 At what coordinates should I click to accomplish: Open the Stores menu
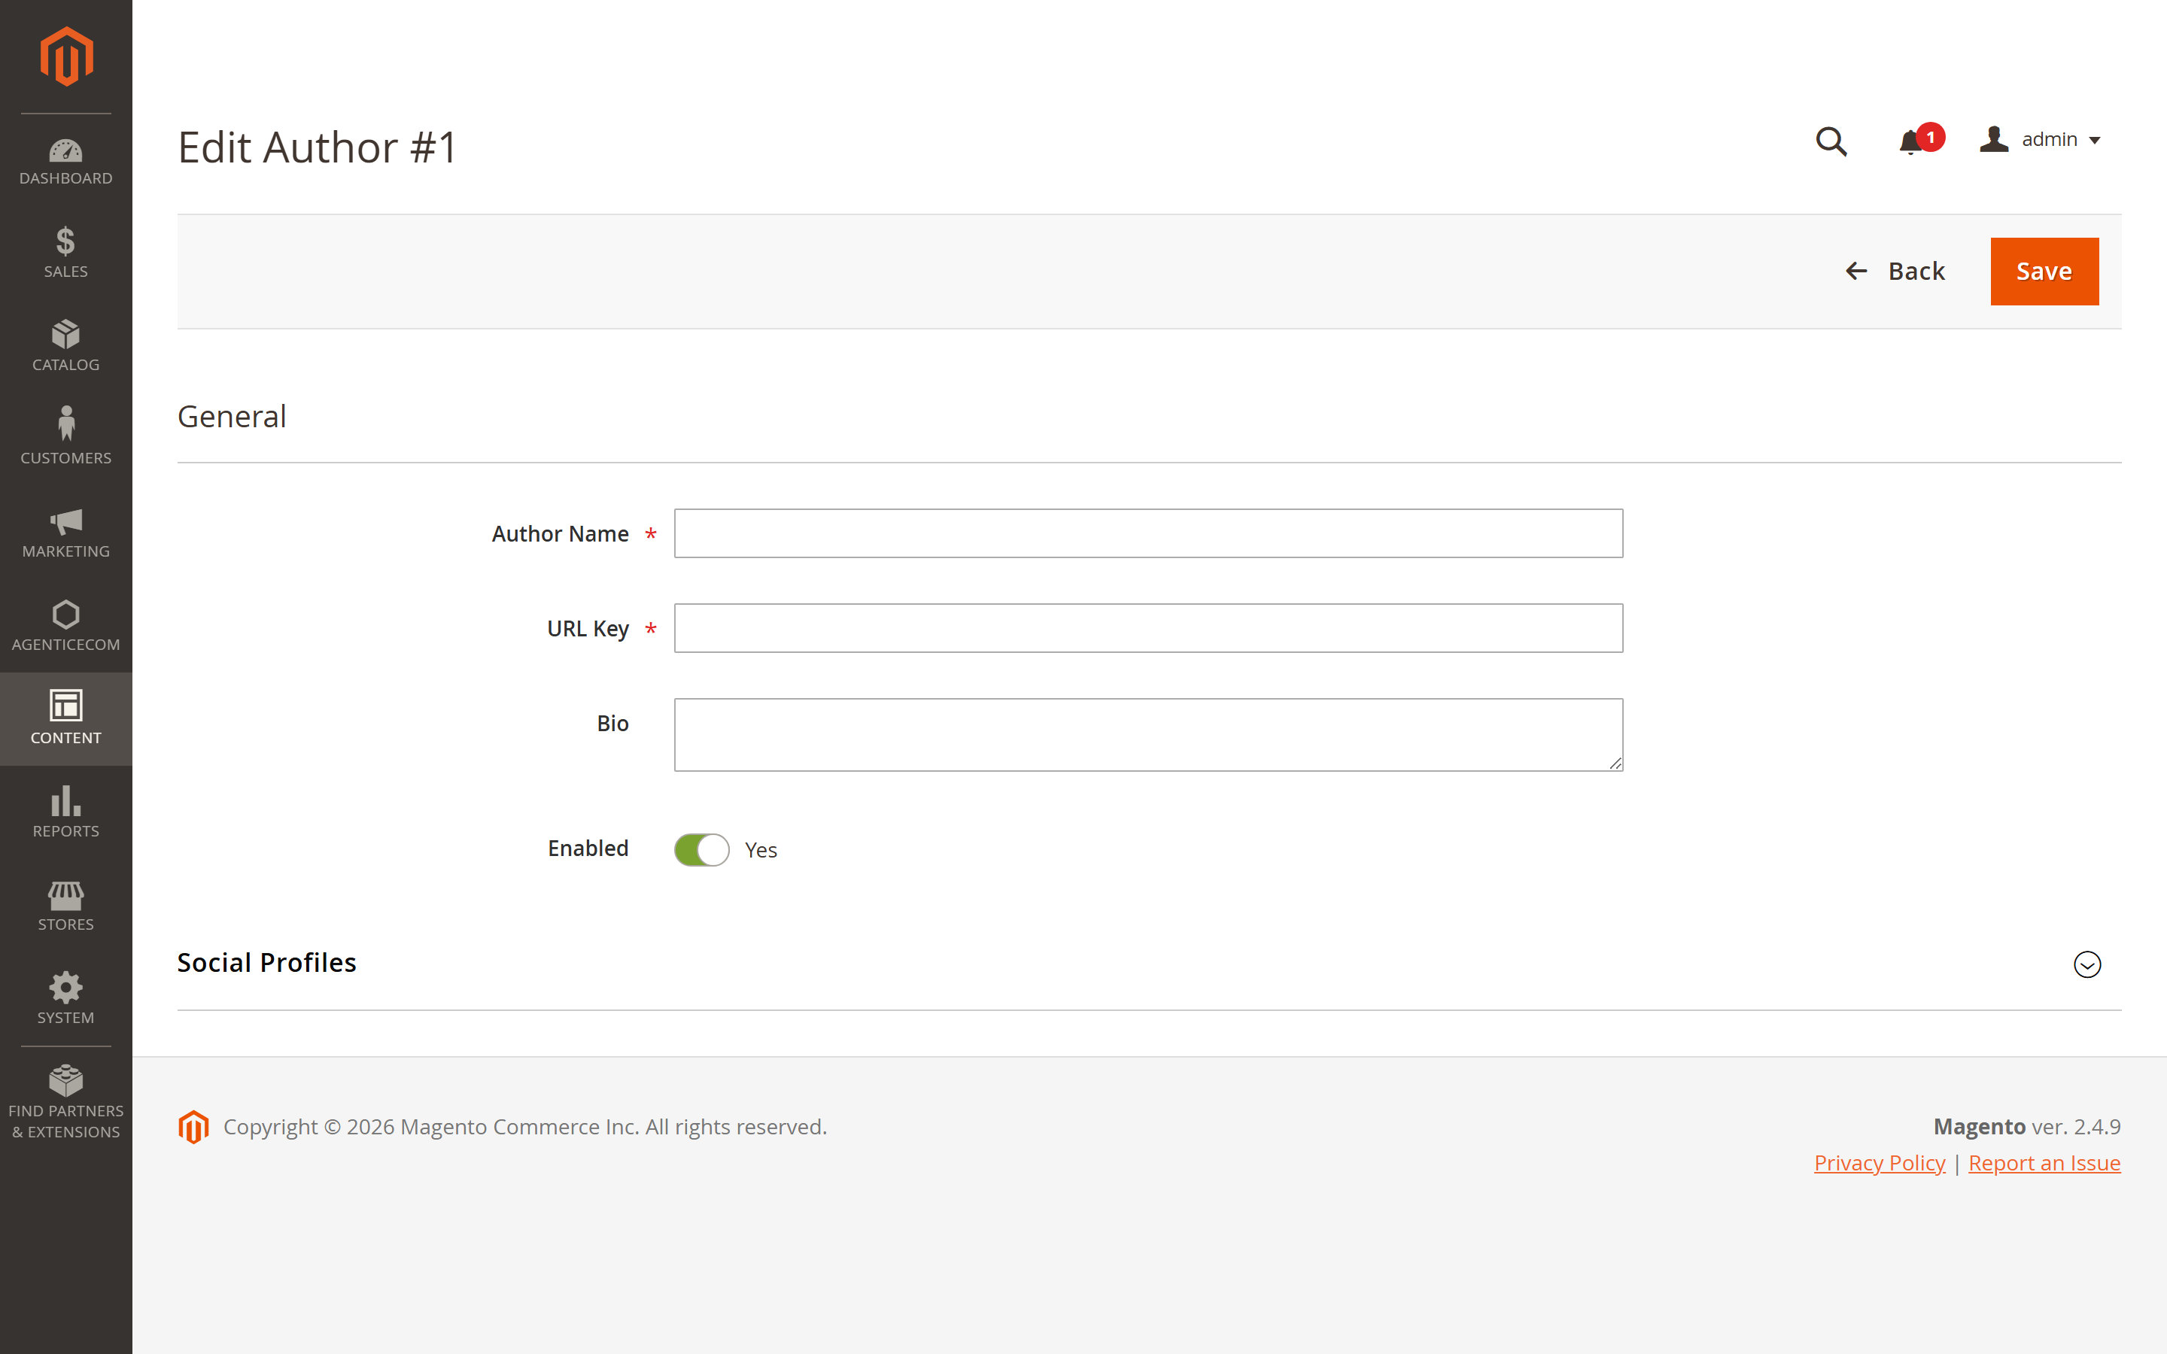(66, 904)
